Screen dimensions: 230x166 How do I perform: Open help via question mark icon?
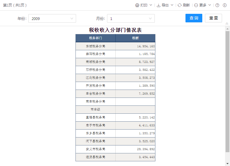pos(217,5)
